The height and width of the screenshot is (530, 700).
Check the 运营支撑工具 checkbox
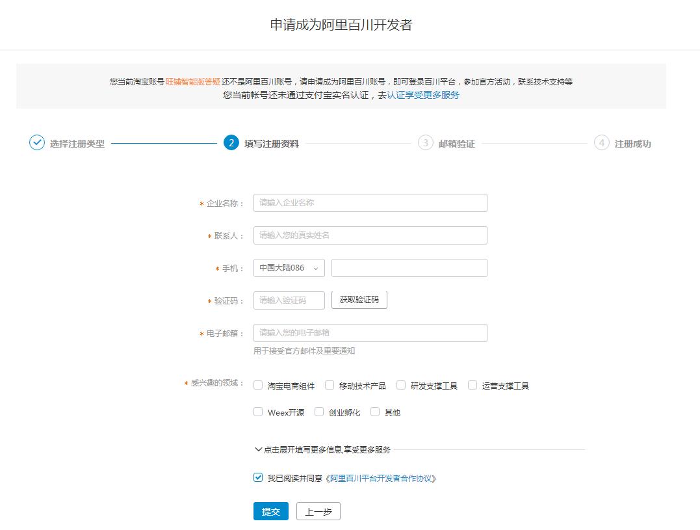coord(473,385)
